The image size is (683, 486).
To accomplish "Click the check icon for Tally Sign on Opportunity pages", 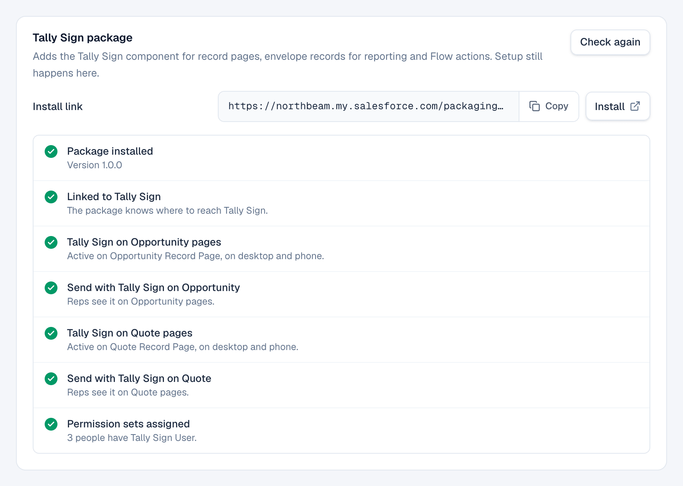I will point(51,242).
